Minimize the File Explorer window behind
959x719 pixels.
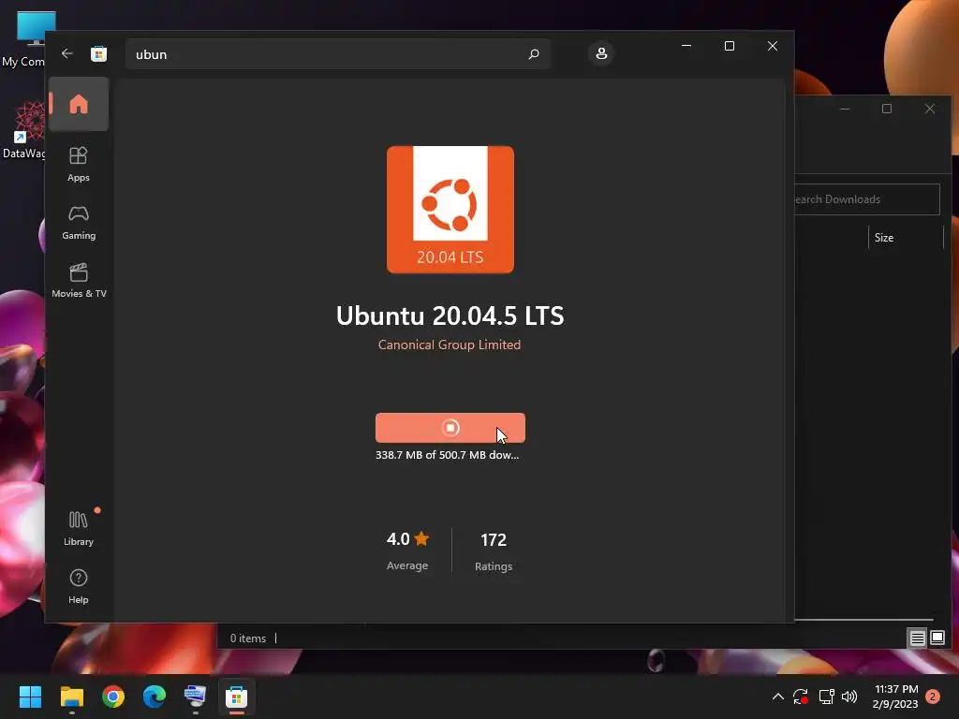[845, 109]
